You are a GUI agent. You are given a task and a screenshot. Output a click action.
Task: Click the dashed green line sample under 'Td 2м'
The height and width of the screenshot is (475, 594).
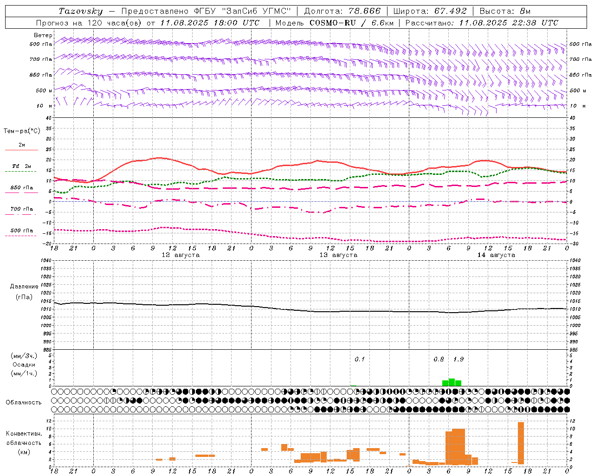point(20,172)
